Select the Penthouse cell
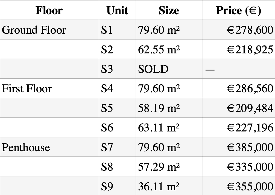 pos(26,147)
